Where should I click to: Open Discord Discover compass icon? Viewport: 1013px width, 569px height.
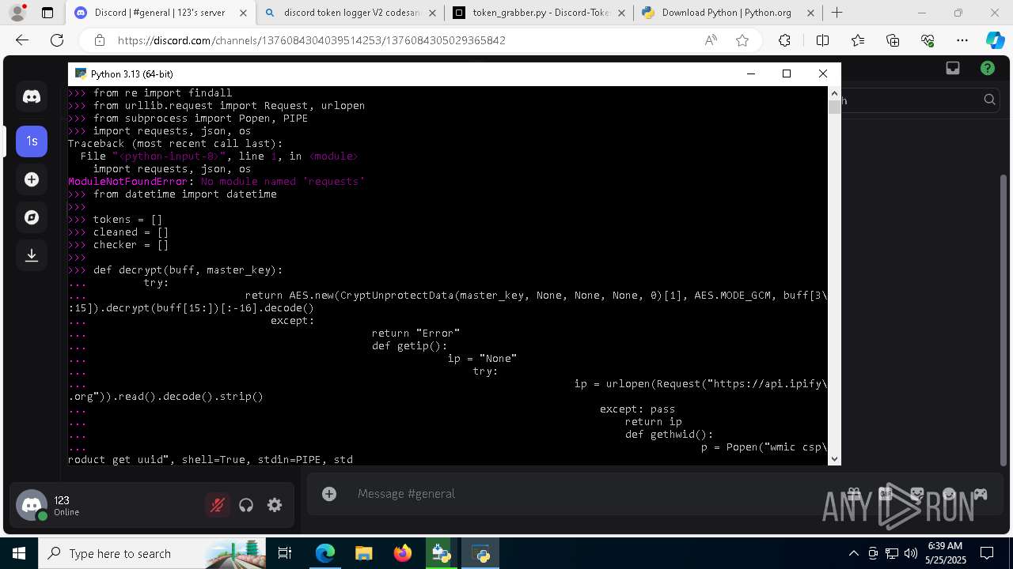(x=32, y=217)
